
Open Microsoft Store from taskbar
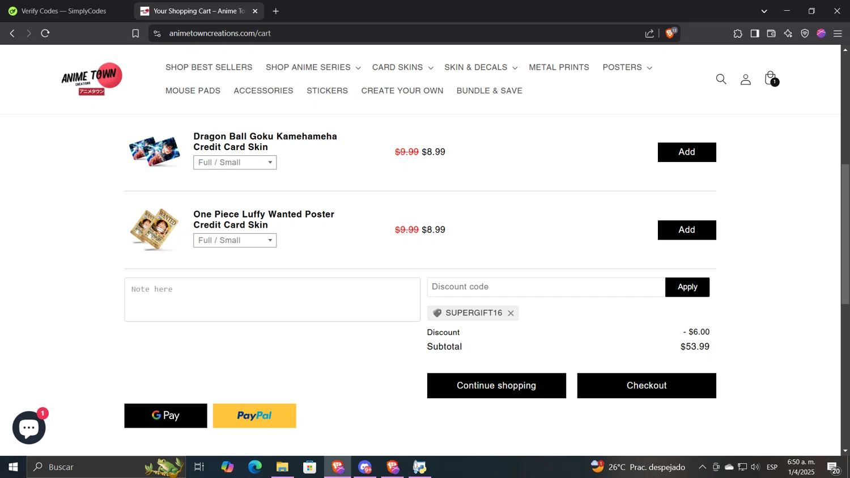click(309, 467)
